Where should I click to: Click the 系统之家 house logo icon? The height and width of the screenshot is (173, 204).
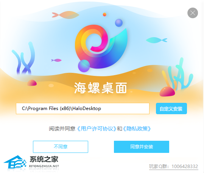point(15,162)
